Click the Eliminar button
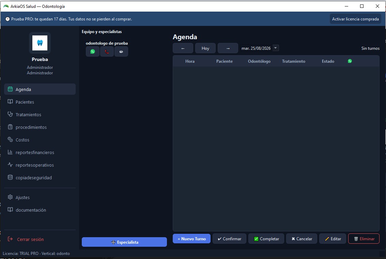 364,239
